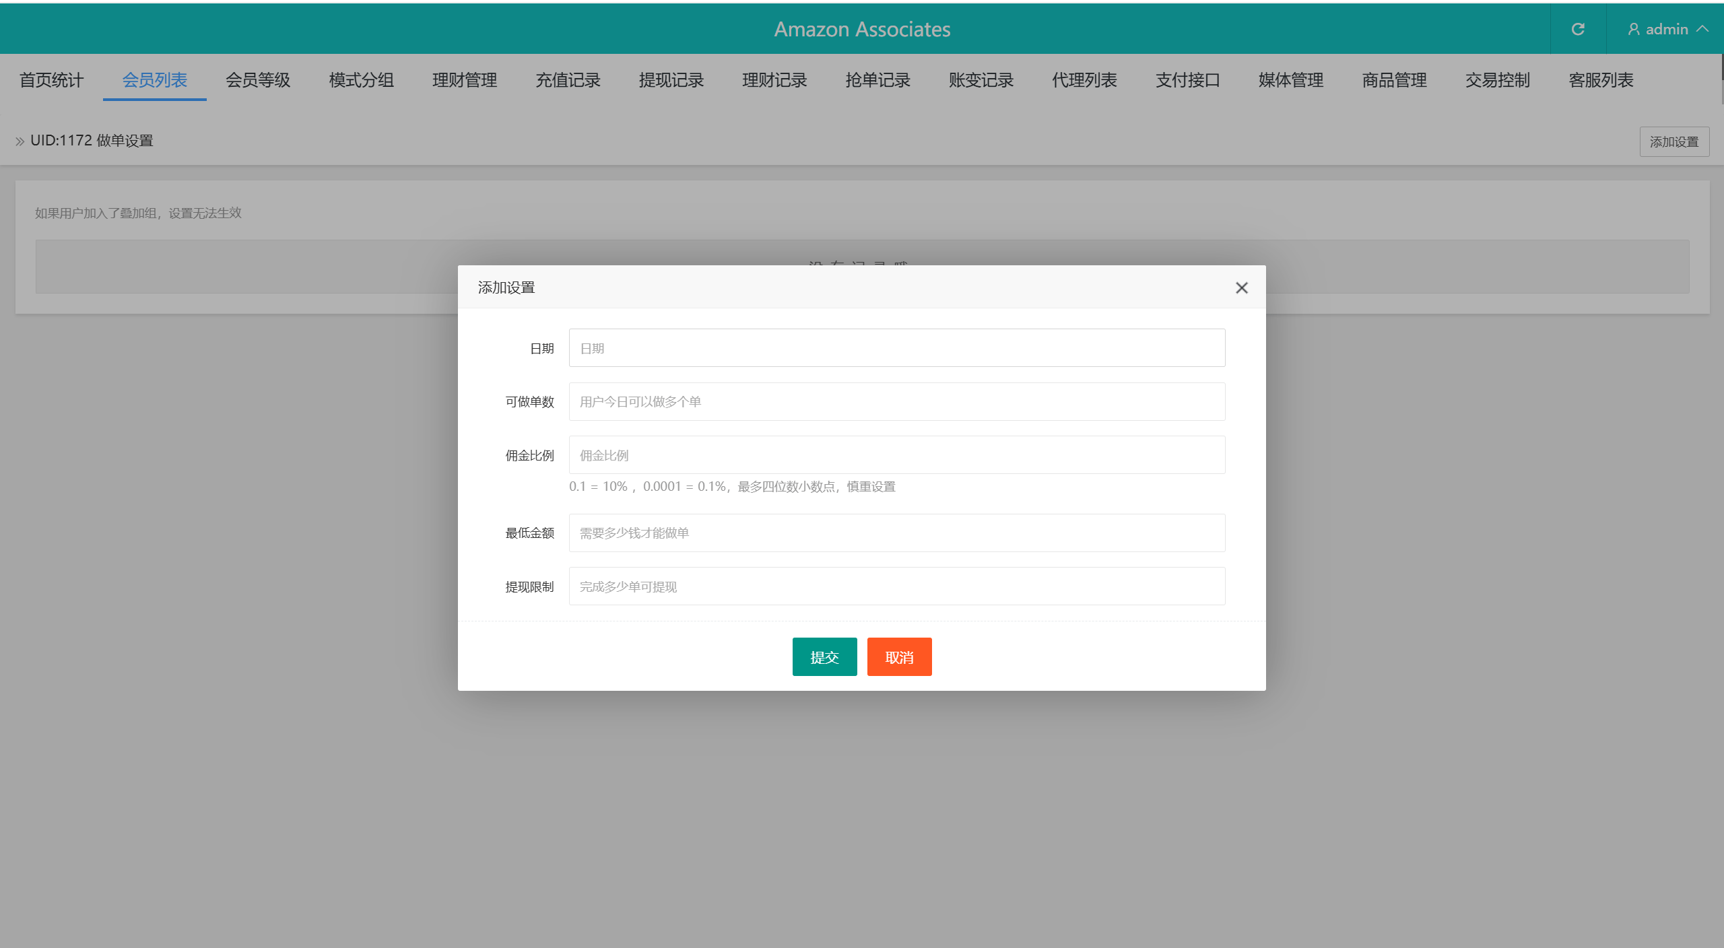Viewport: 1724px width, 948px height.
Task: Click the 佣金比例 input field
Action: click(896, 455)
